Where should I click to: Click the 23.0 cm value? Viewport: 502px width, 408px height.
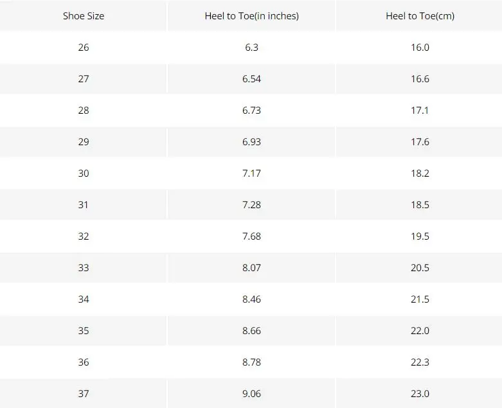(420, 394)
